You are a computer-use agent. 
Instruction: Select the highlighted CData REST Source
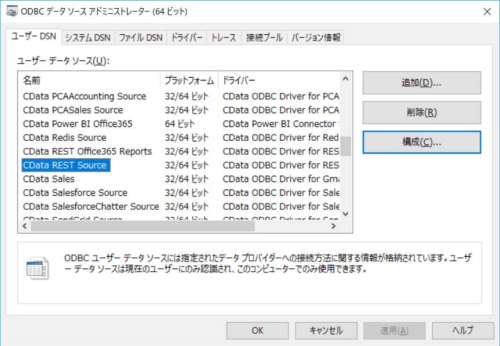coord(65,165)
